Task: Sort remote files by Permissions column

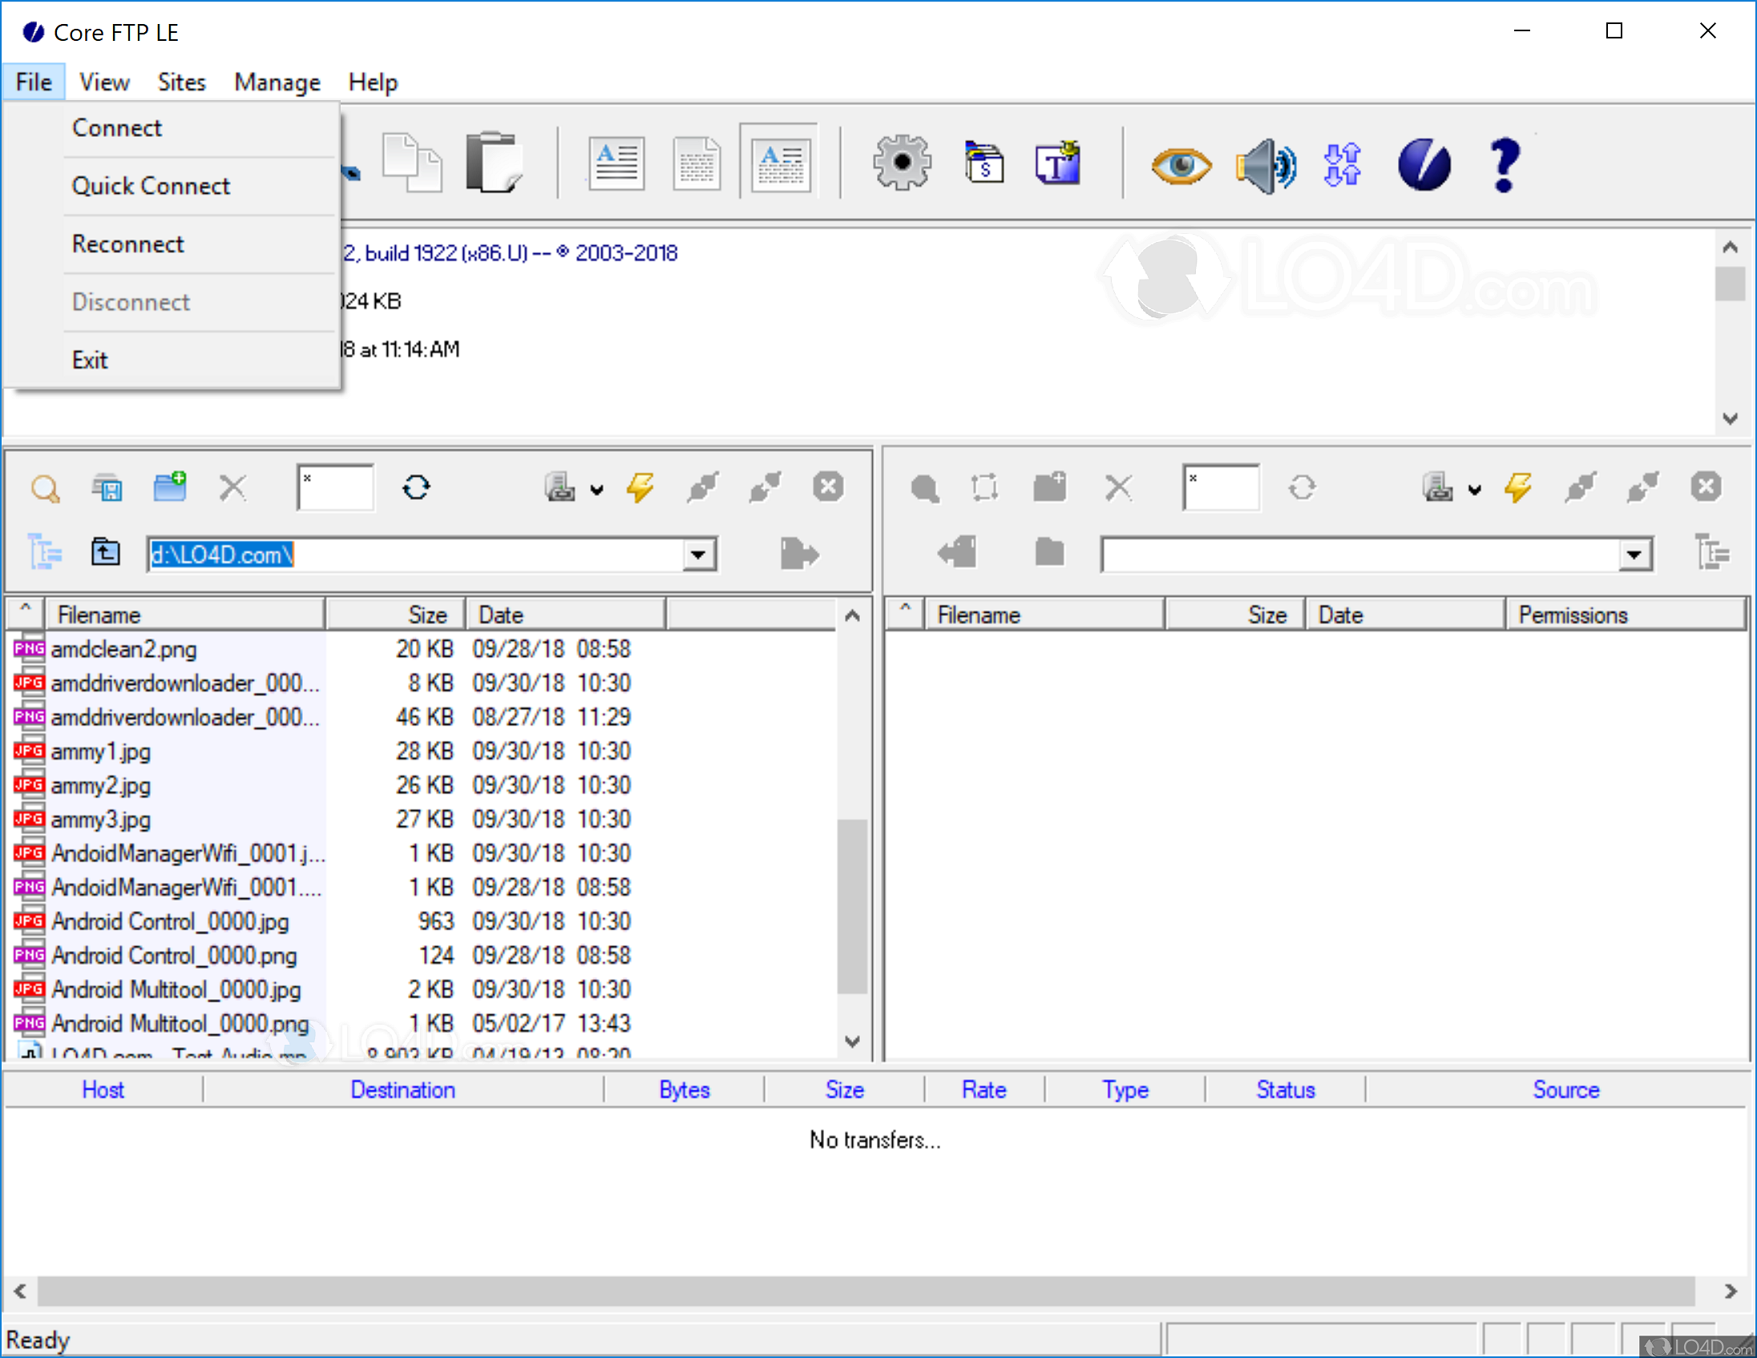Action: pos(1625,615)
